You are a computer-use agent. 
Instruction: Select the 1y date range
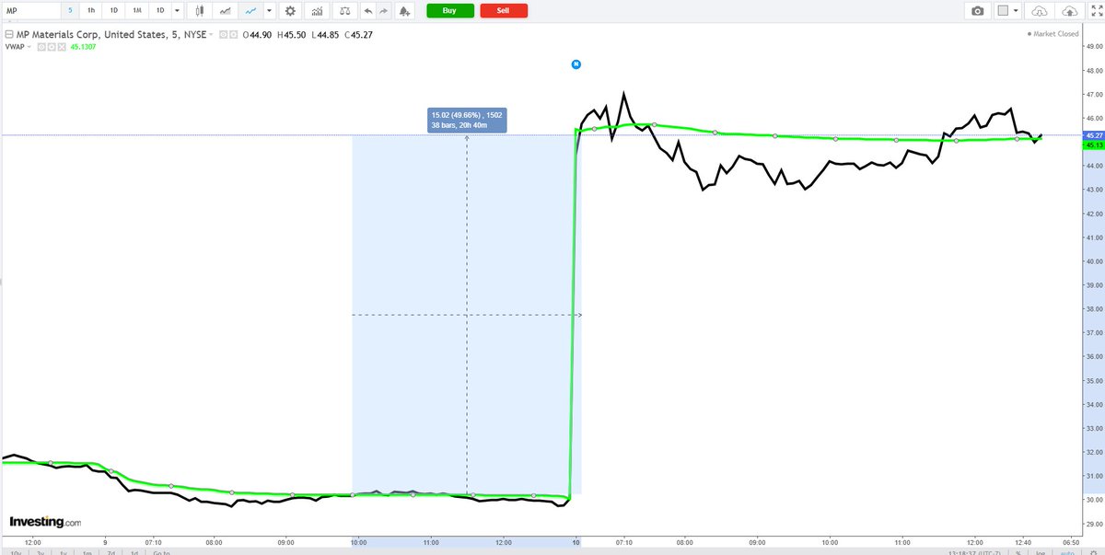tap(64, 552)
